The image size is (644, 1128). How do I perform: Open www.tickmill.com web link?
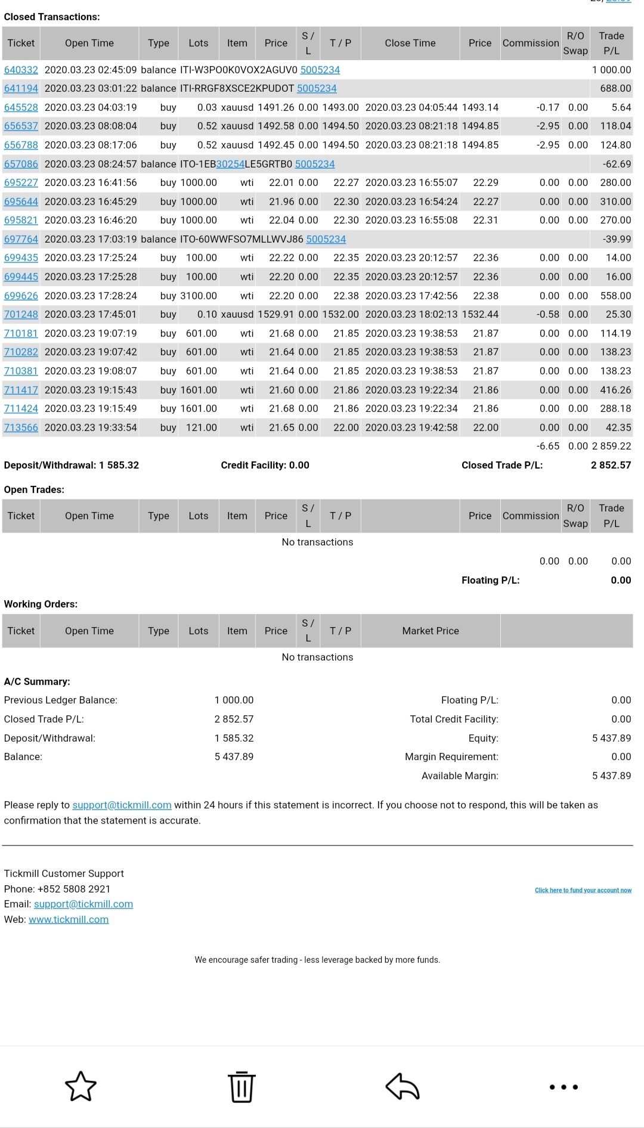(x=69, y=919)
